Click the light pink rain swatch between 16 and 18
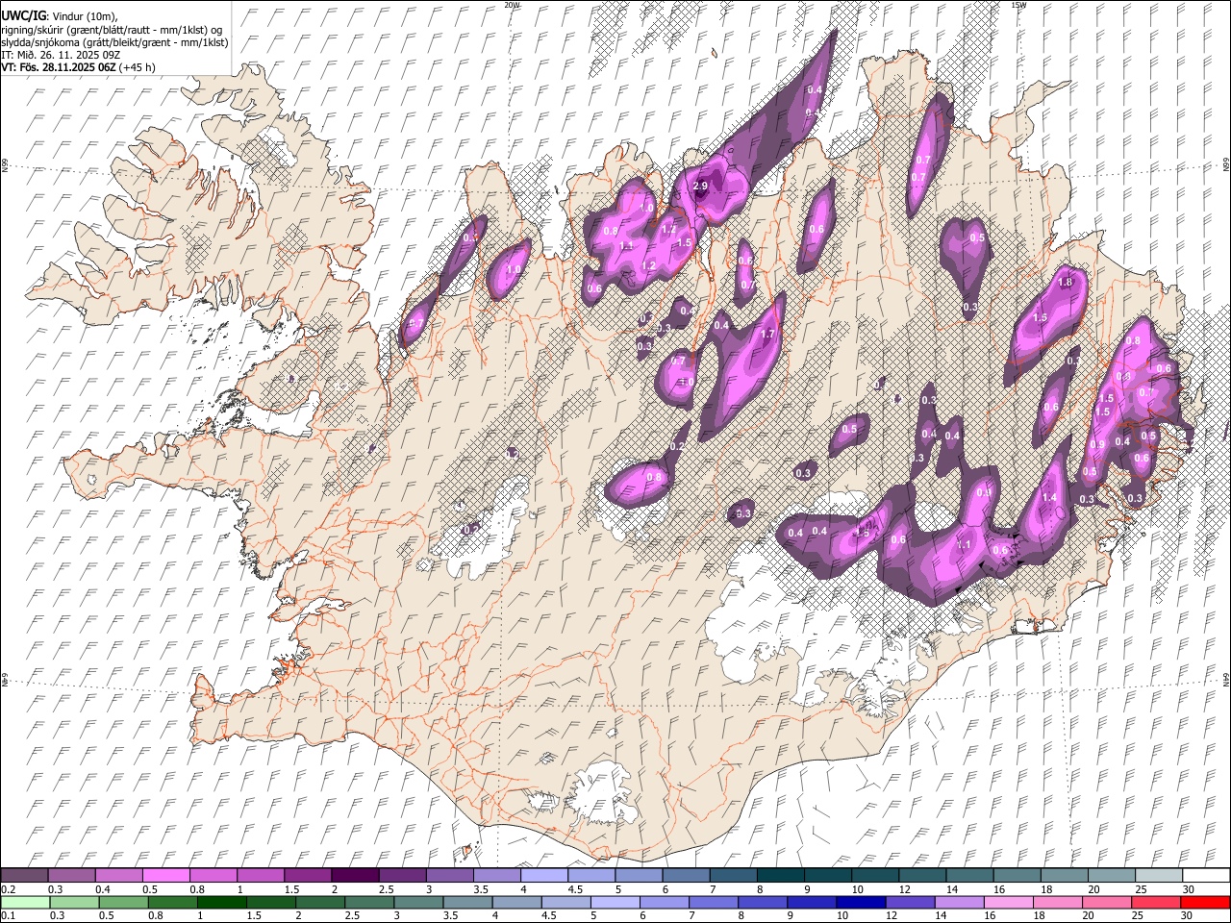 pos(1009,902)
